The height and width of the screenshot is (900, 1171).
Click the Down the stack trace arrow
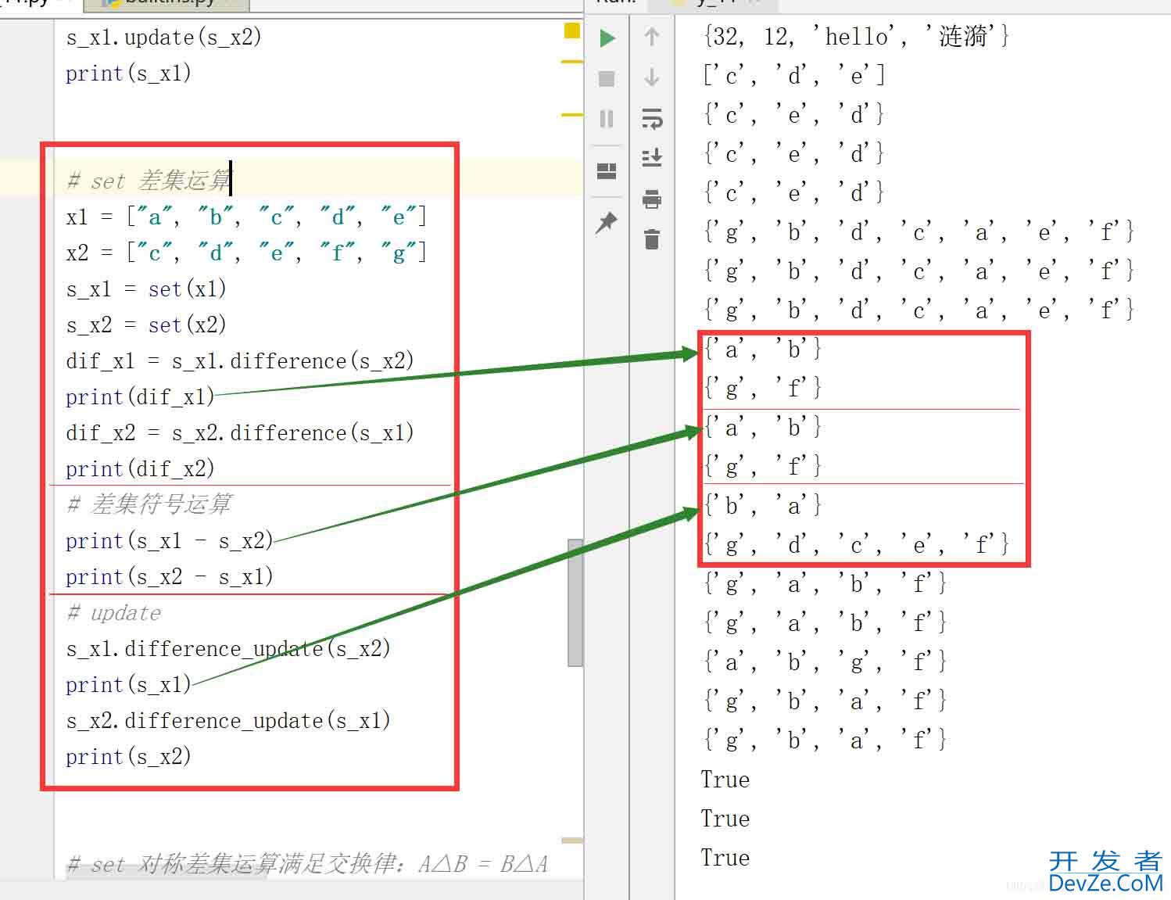(x=652, y=77)
